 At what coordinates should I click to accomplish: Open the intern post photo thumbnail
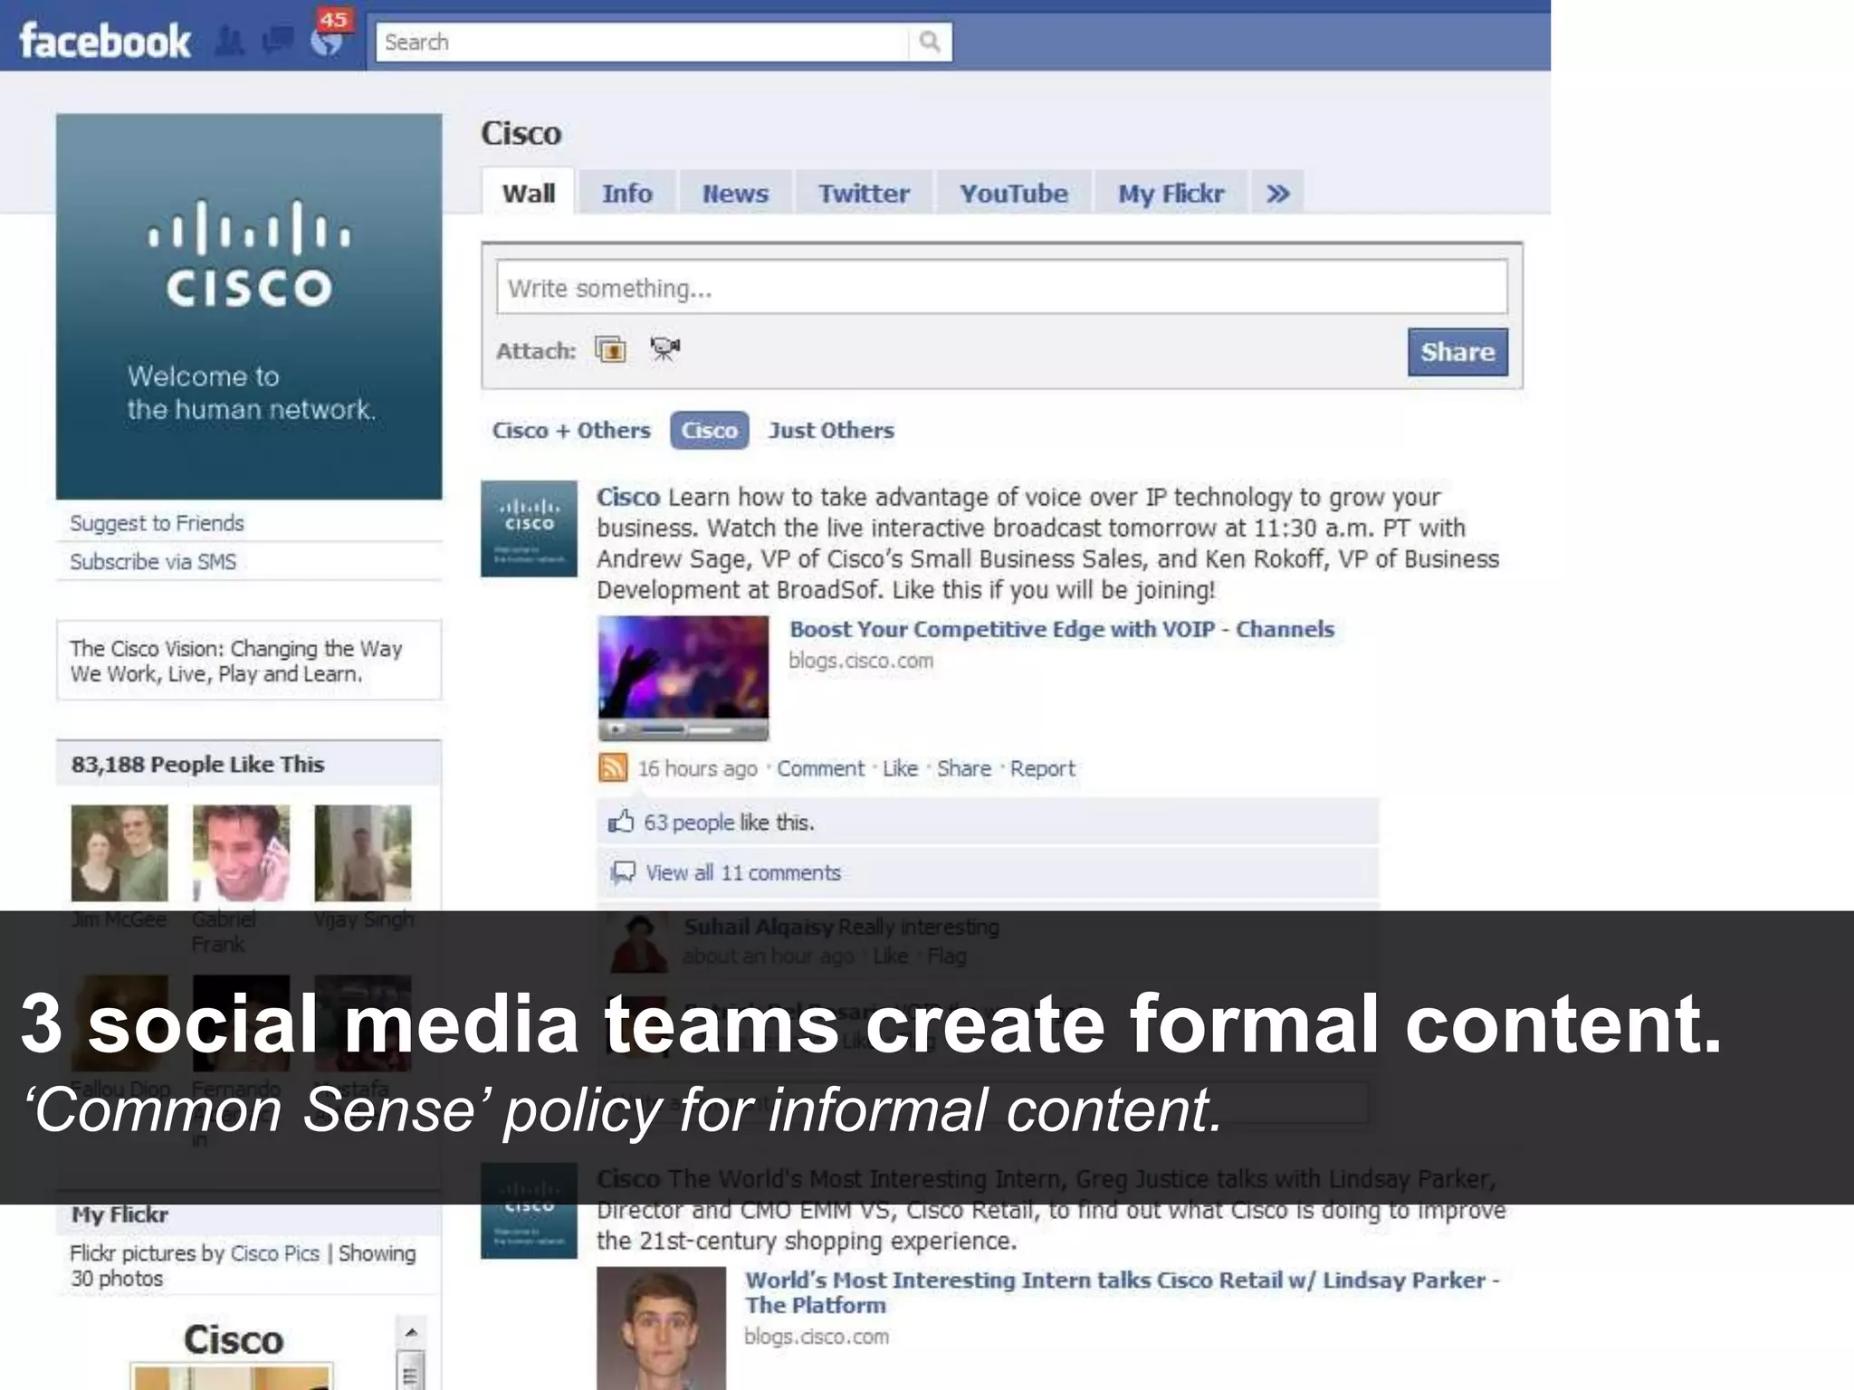(x=661, y=1328)
